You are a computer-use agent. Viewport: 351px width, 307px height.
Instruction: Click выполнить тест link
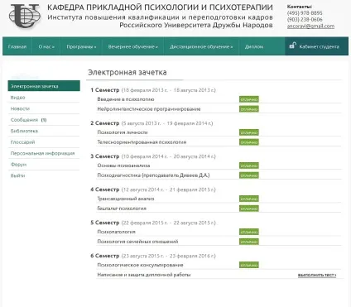point(317,275)
